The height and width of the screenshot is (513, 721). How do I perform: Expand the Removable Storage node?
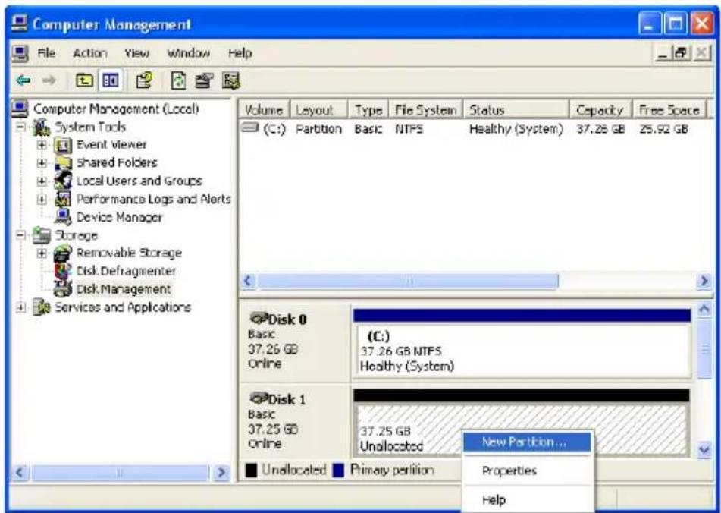[42, 253]
